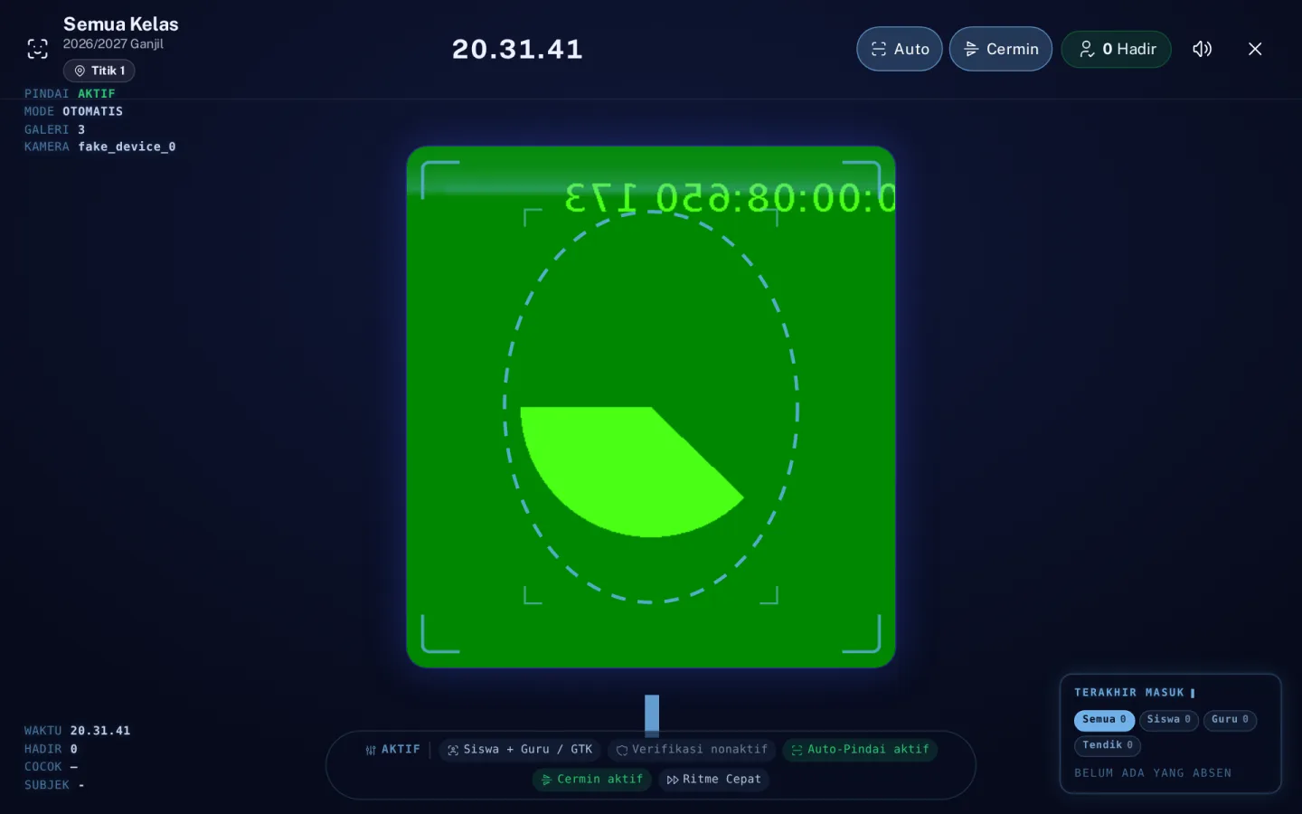Viewport: 1302px width, 814px height.
Task: Click the 2026/2027 Ganjil semester label
Action: click(113, 44)
